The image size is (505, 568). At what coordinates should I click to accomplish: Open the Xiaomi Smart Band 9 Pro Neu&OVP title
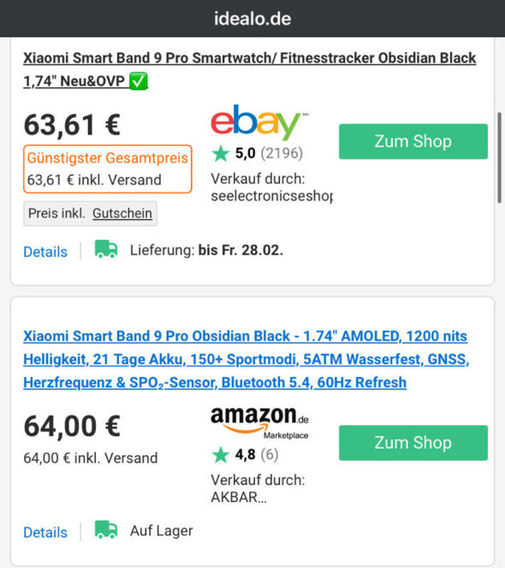point(249,69)
